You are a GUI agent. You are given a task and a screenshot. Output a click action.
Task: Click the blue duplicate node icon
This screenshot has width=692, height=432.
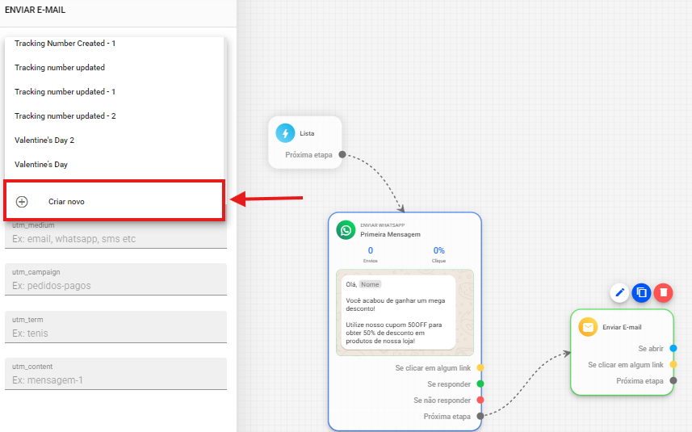click(641, 292)
